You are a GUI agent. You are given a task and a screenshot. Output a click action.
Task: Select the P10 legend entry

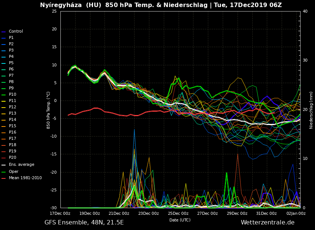[x=12, y=95]
